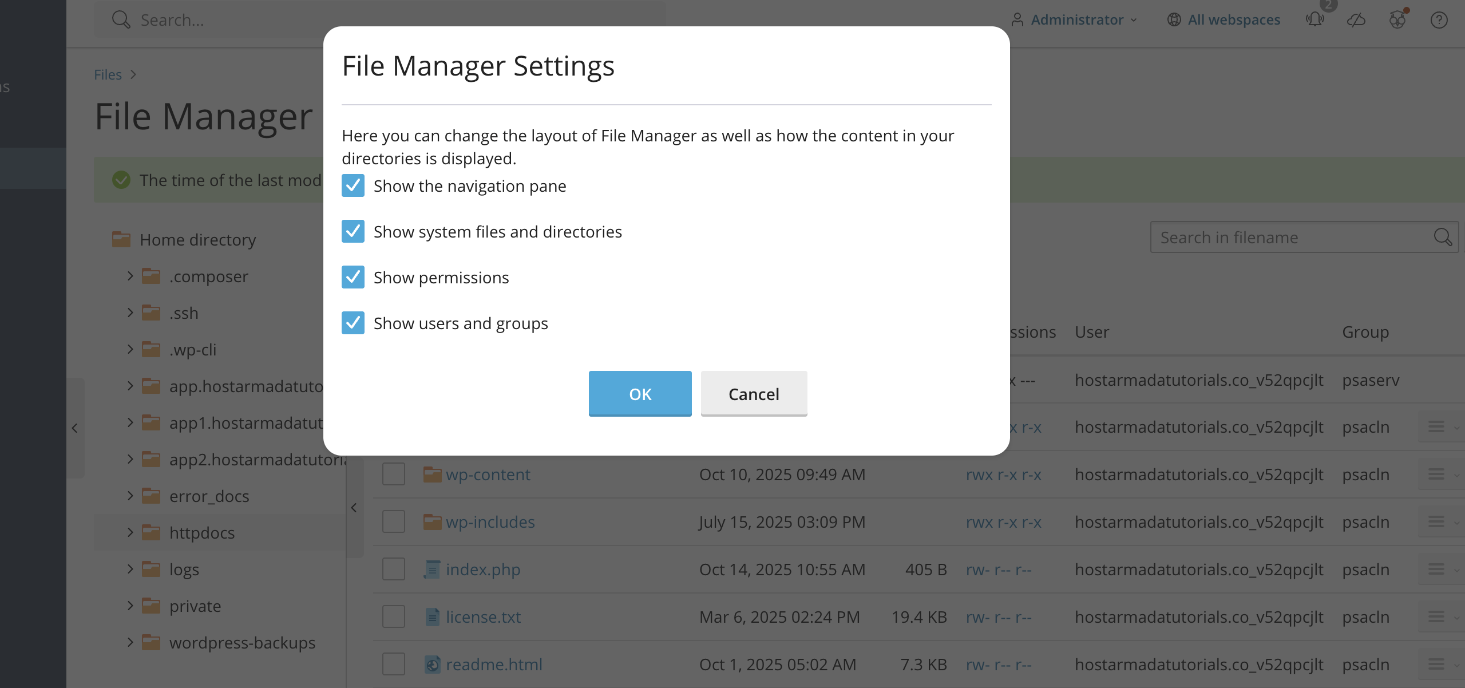Click the license.txt document icon

coord(433,616)
